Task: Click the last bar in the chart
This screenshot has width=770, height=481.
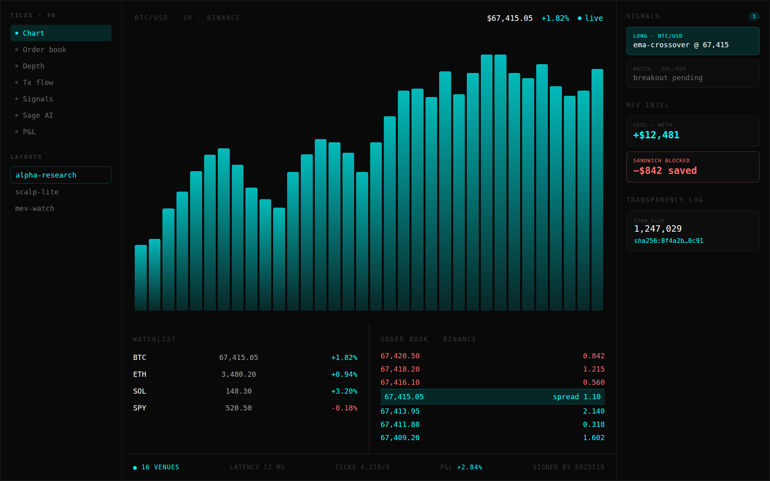Action: coord(598,190)
